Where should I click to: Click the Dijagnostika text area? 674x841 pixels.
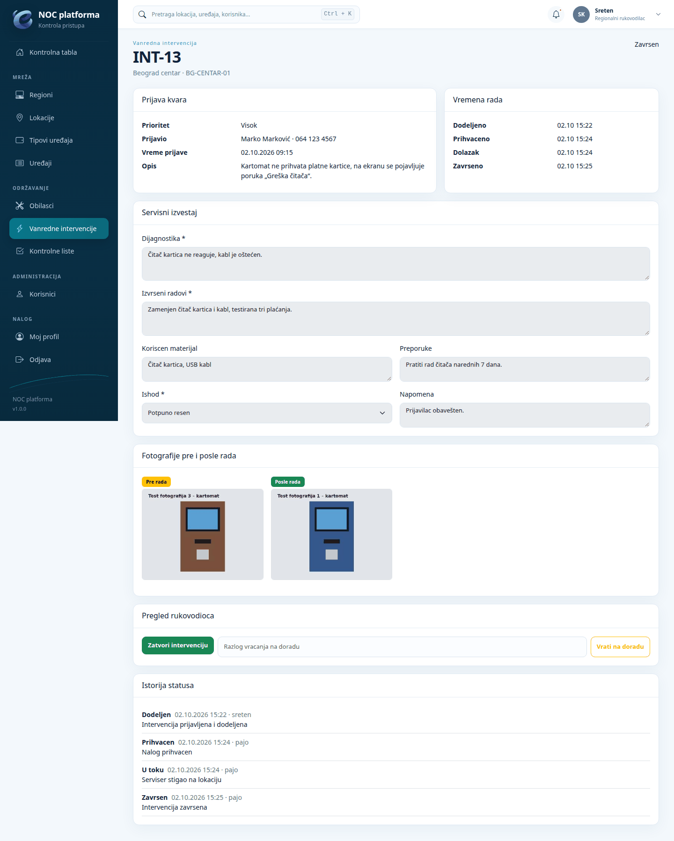[x=396, y=264]
